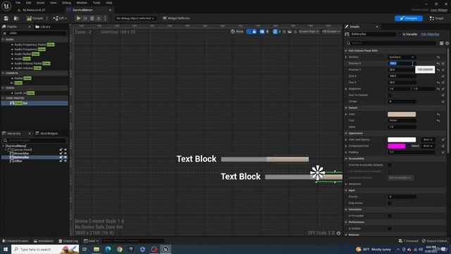Compile the widget blueprint
The image size is (451, 254).
click(x=35, y=18)
